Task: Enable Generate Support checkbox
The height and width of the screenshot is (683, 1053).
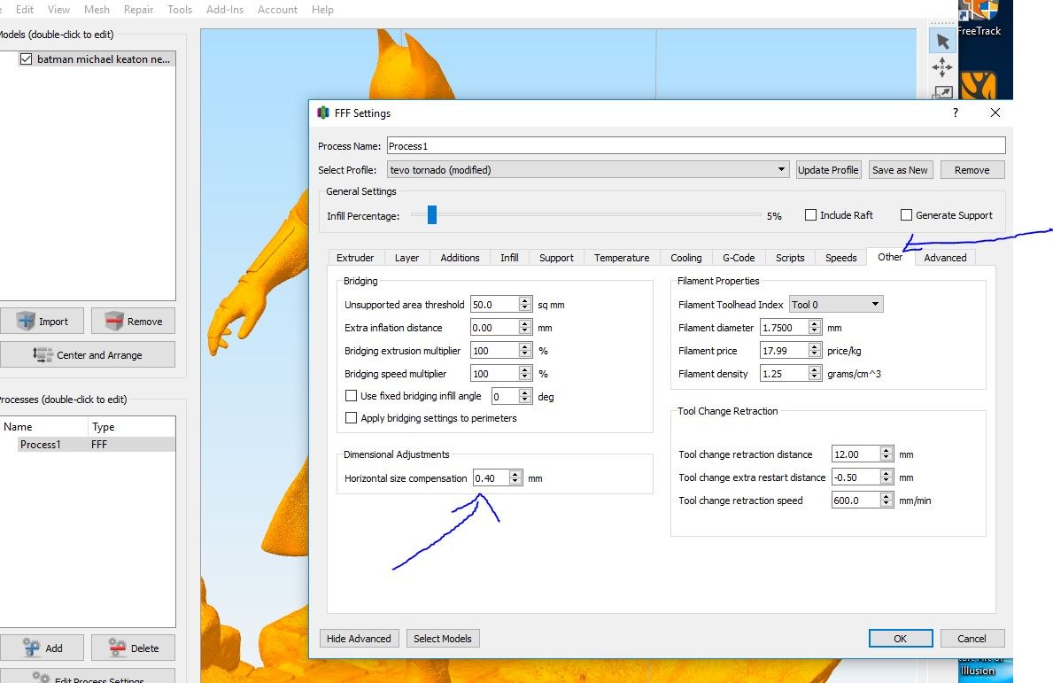Action: pyautogui.click(x=906, y=215)
